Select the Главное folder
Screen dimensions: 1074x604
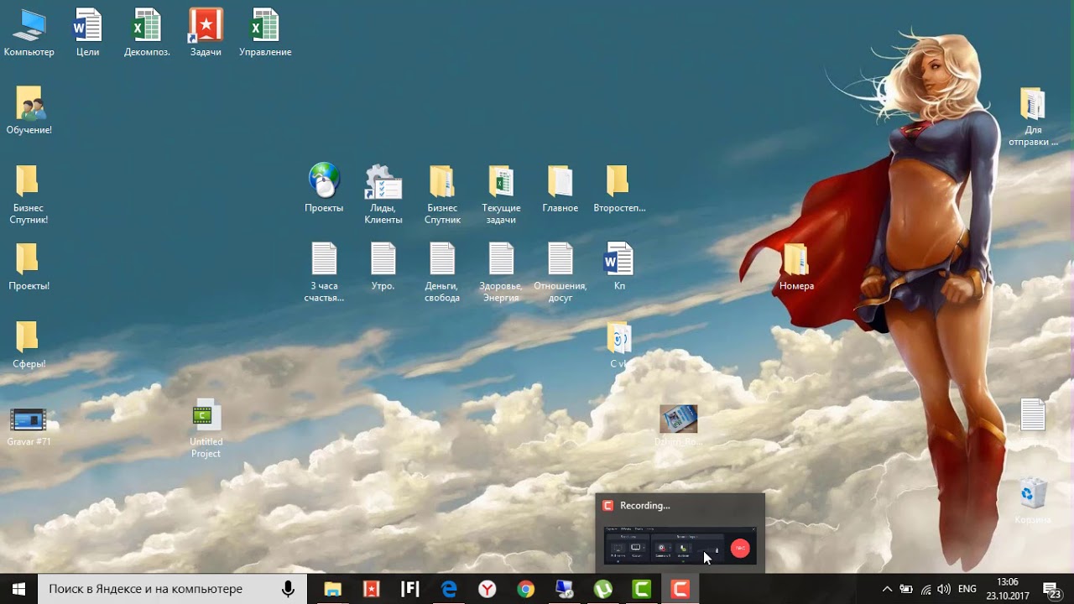click(560, 188)
